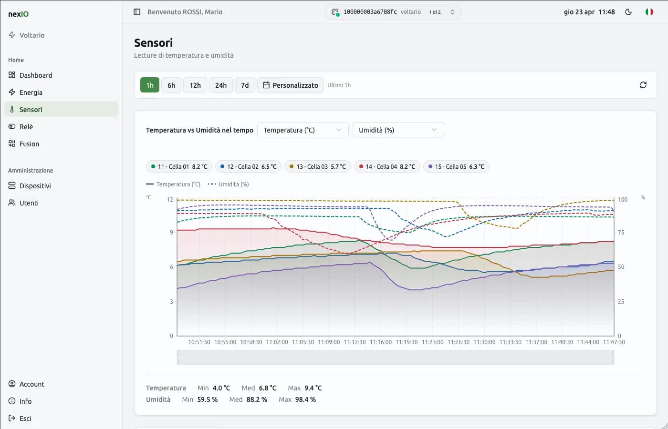Switch to the 7d time range
The height and width of the screenshot is (429, 668).
pos(245,85)
